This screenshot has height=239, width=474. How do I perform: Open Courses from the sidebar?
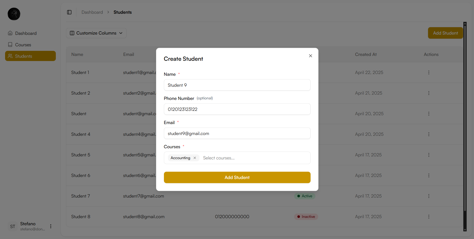[x=23, y=45]
